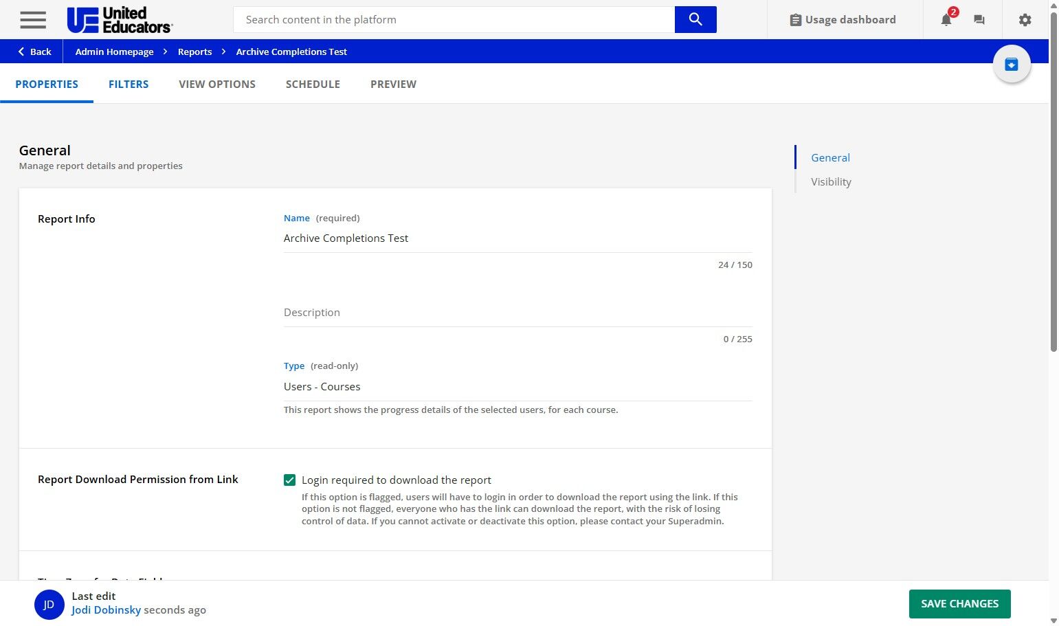Switch to the Filters tab
This screenshot has width=1059, height=626.
129,84
